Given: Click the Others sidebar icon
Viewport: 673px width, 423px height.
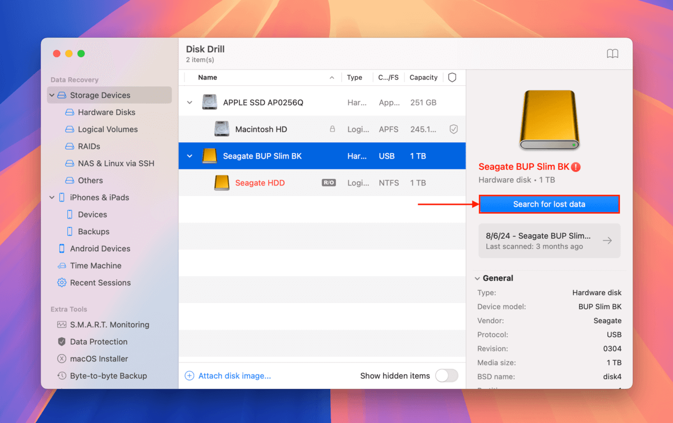Looking at the screenshot, I should coord(70,180).
